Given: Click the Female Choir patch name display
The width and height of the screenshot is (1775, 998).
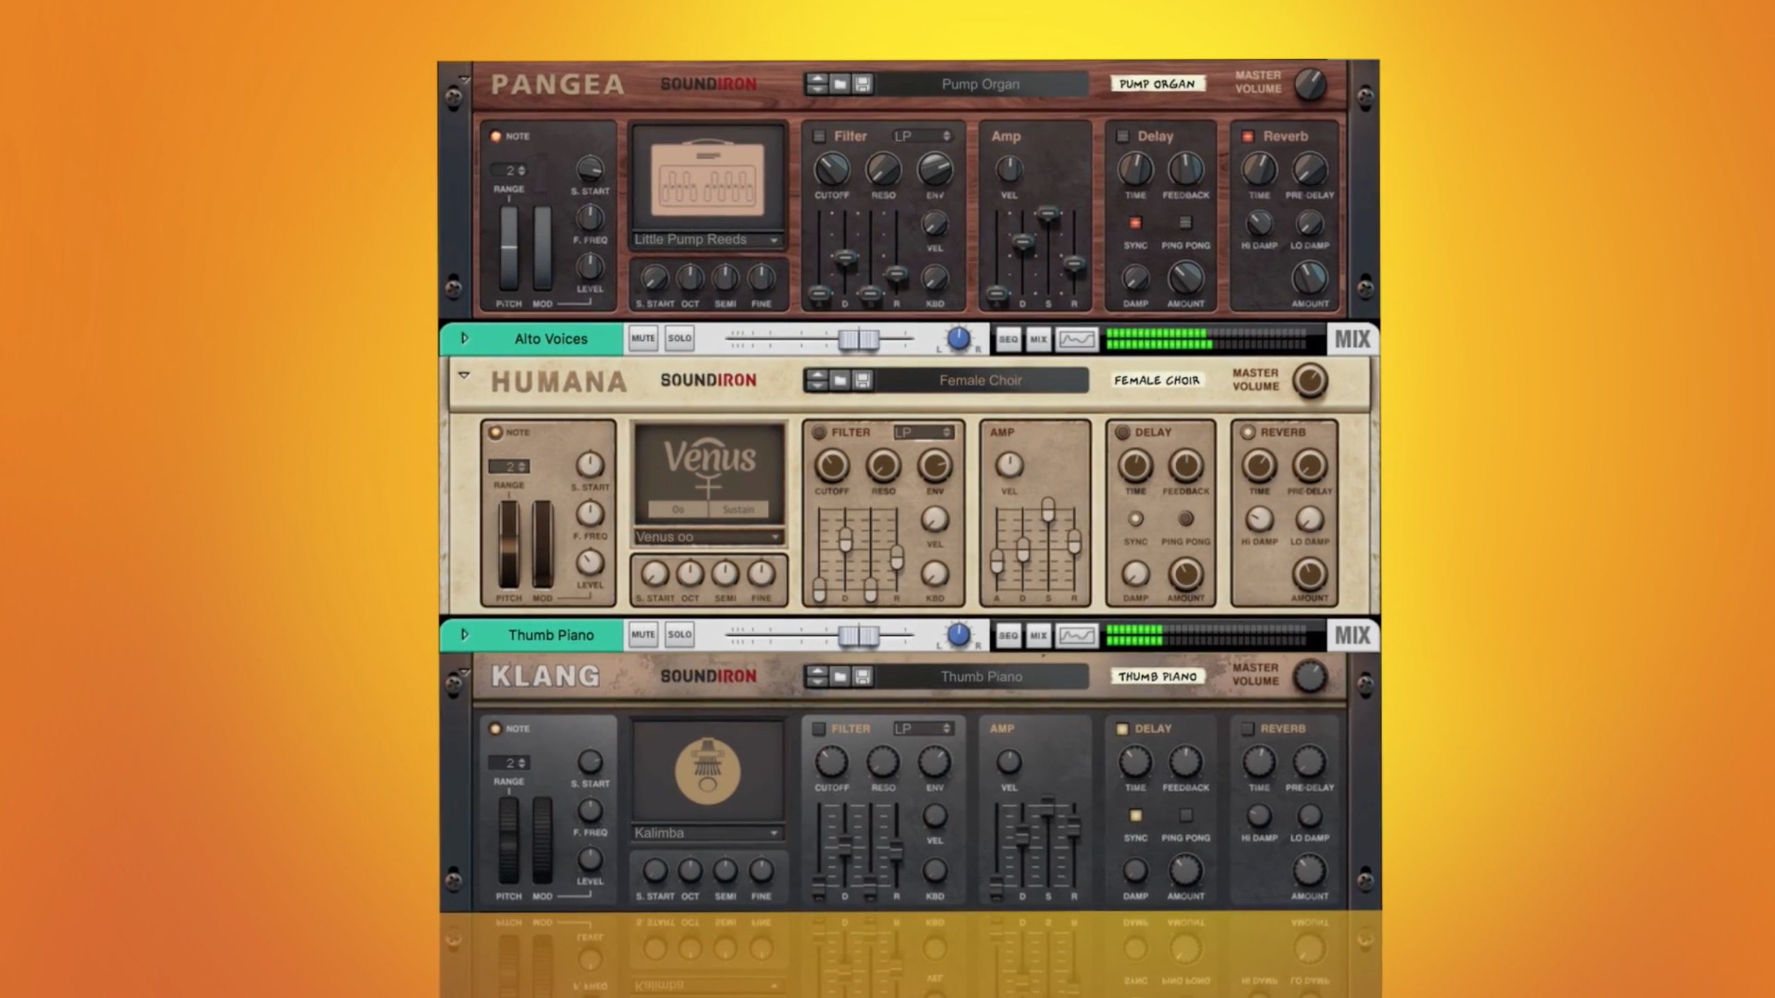Looking at the screenshot, I should tap(980, 380).
